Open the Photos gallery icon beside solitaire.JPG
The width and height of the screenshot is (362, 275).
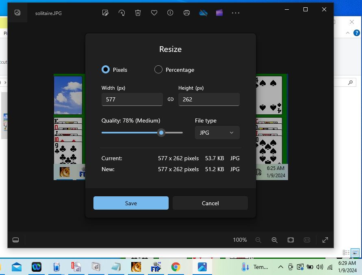(x=17, y=13)
